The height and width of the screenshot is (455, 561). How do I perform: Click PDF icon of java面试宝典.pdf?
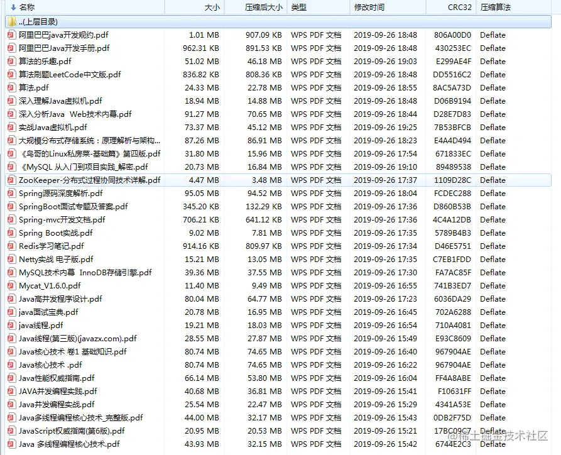(12, 312)
